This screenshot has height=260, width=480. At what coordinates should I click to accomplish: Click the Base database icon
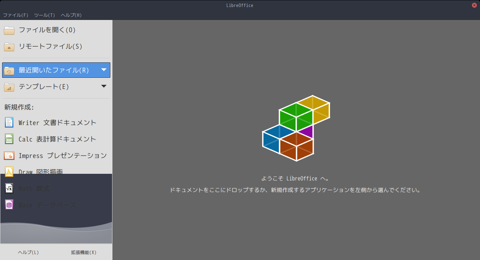[x=9, y=205]
